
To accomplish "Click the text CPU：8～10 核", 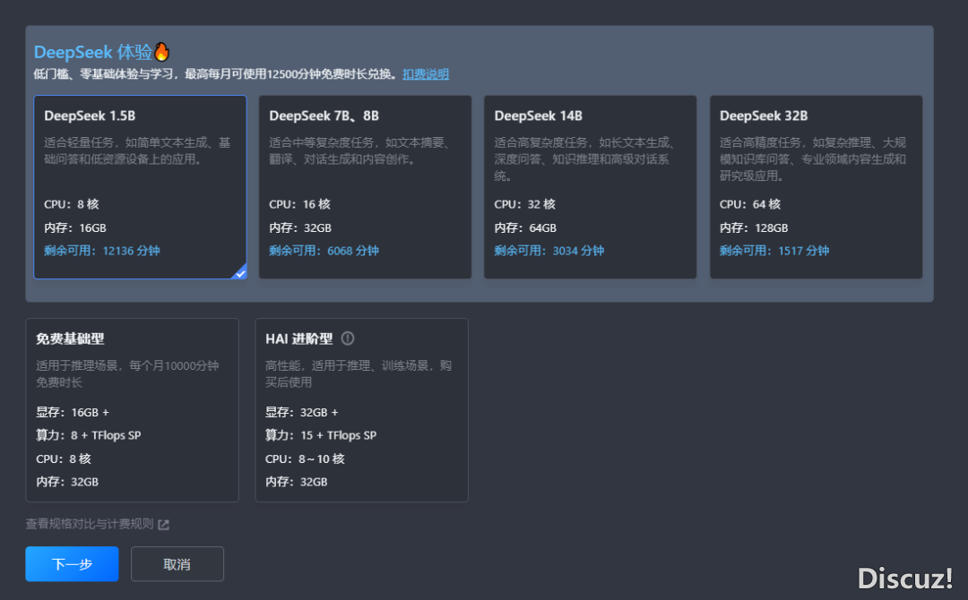I will 305,459.
